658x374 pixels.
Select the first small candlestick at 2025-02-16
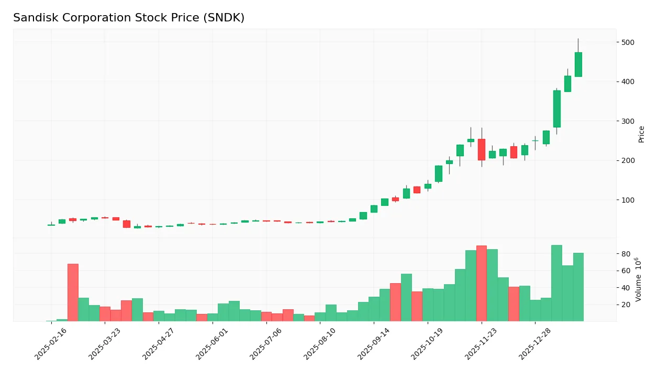(x=51, y=225)
